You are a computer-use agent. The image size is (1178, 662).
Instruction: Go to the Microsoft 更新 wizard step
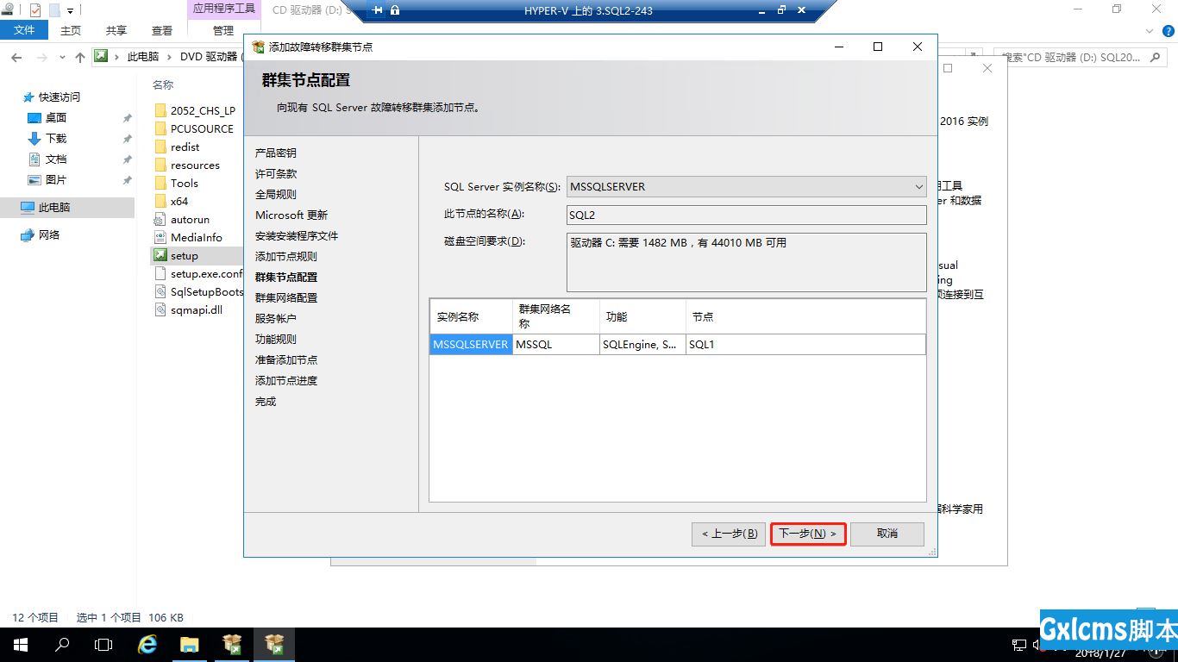291,215
